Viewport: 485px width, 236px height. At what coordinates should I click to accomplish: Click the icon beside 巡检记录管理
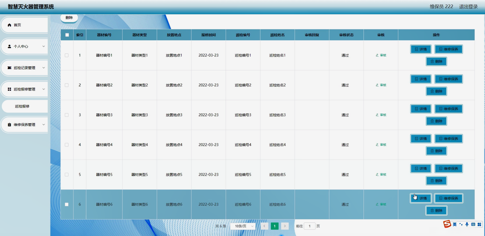pos(9,68)
